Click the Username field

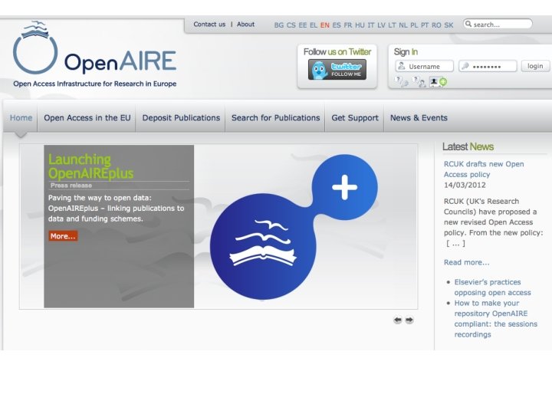click(x=424, y=66)
